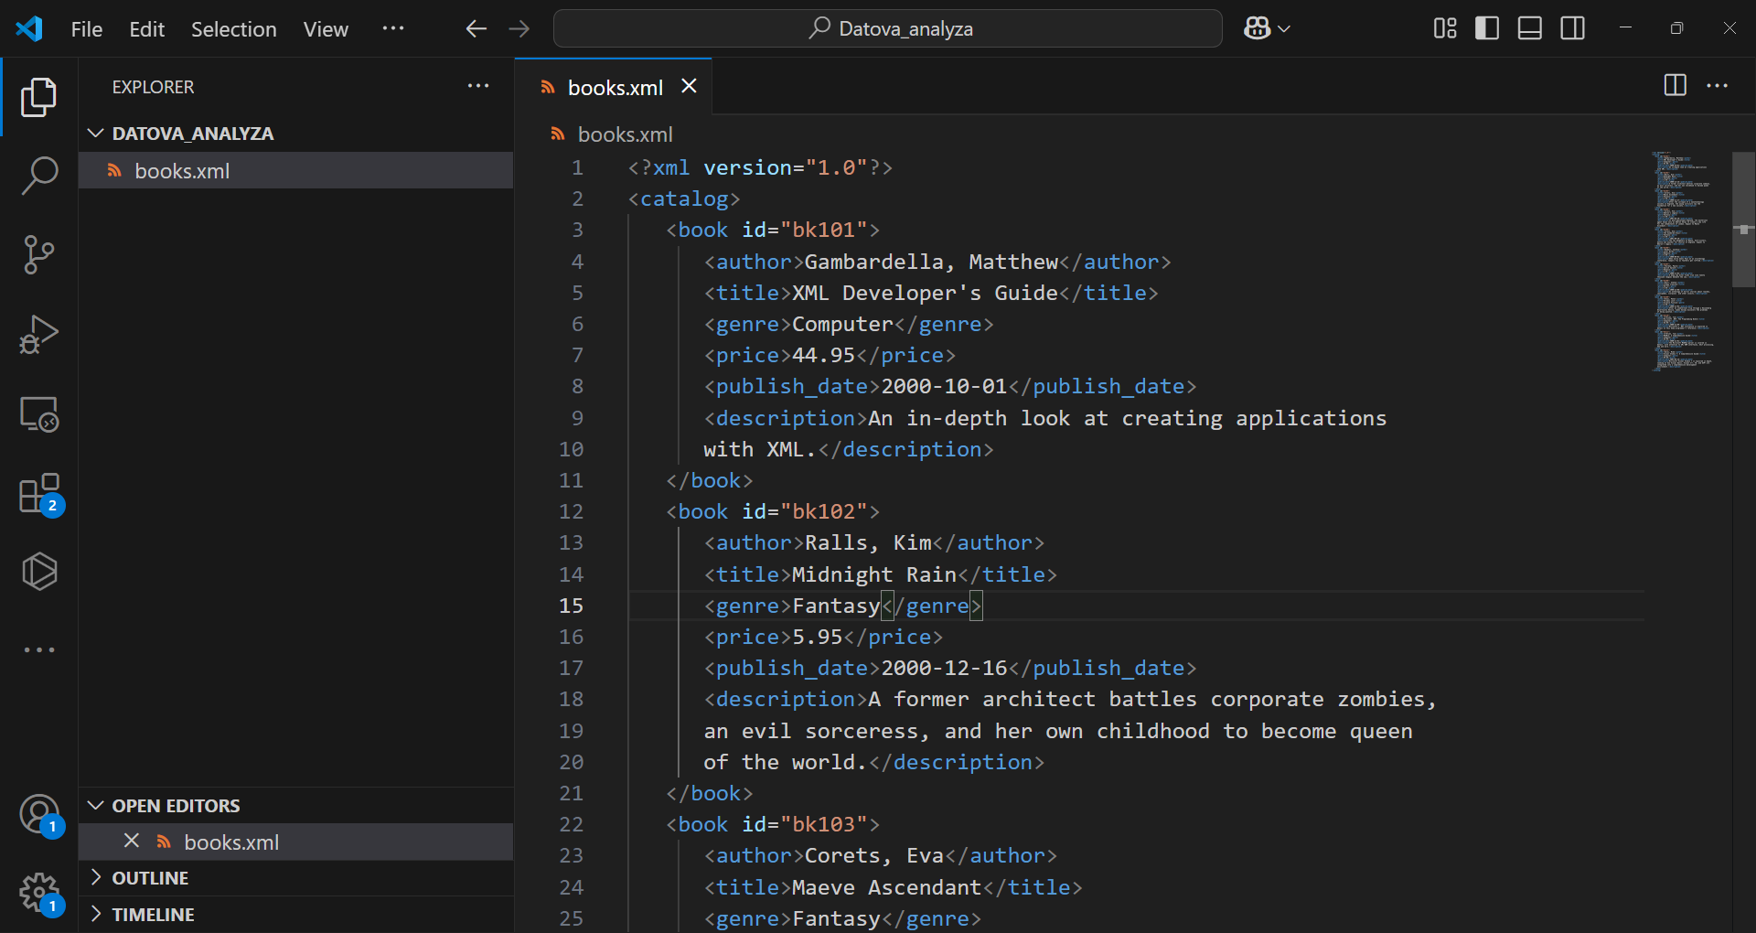Close books.xml in Open Editors list
Viewport: 1756px width, 933px height.
click(132, 841)
